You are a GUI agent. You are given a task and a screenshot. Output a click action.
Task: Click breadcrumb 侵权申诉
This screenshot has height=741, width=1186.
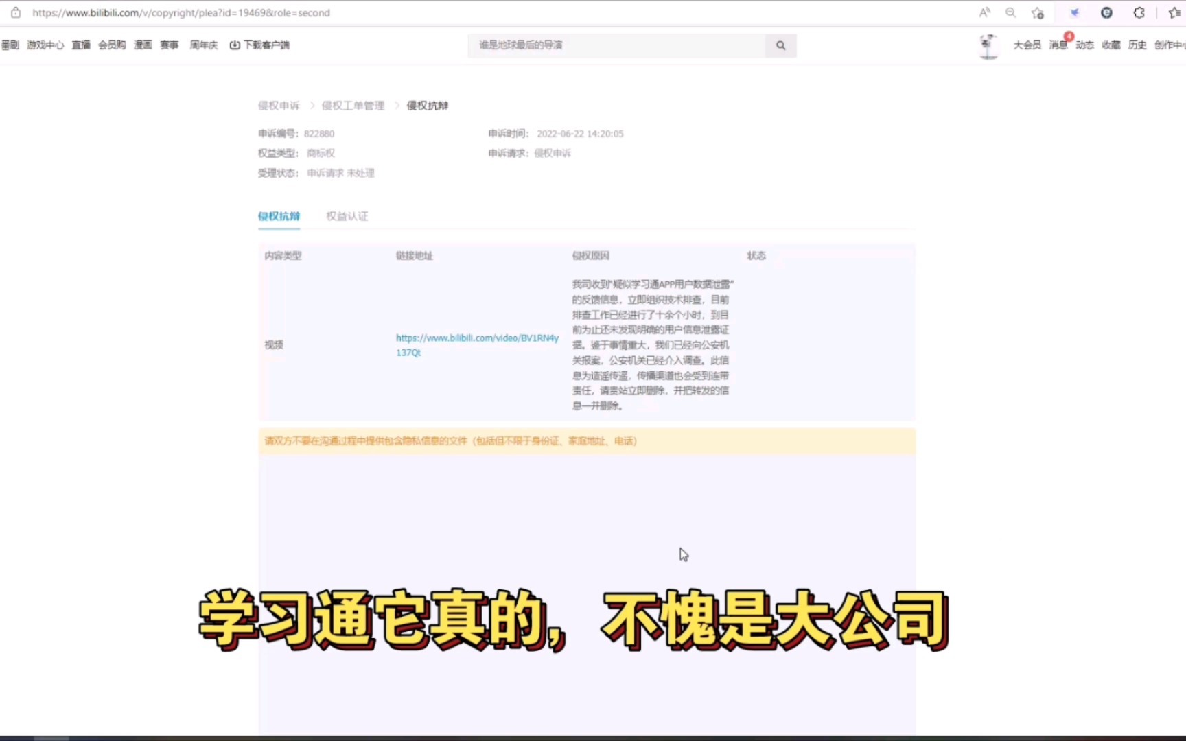pyautogui.click(x=279, y=105)
